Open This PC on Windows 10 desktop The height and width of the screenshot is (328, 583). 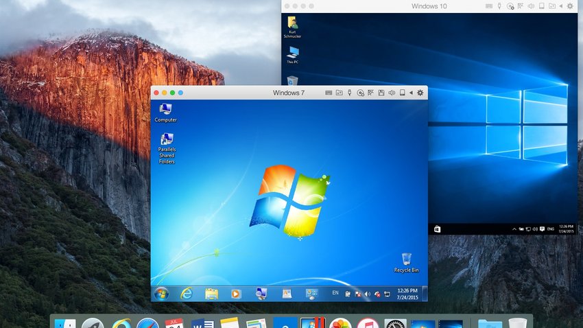(x=293, y=55)
